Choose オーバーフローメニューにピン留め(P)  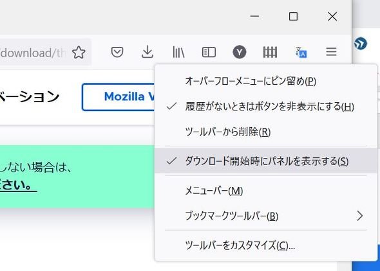pos(266,81)
